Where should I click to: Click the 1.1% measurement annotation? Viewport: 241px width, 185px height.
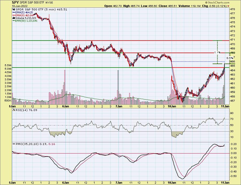click(x=217, y=53)
